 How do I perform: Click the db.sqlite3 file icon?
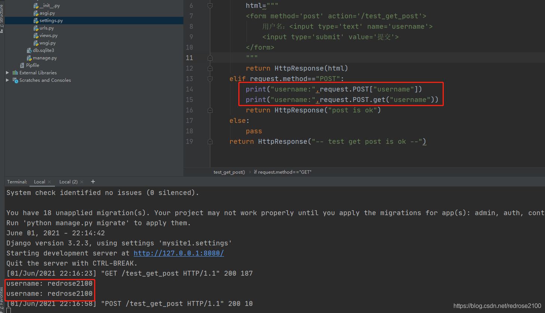[x=29, y=50]
